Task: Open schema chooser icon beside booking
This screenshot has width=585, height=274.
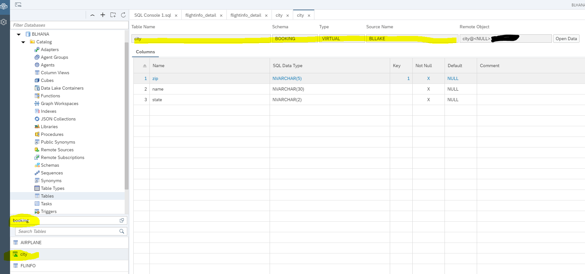Action: 122,220
